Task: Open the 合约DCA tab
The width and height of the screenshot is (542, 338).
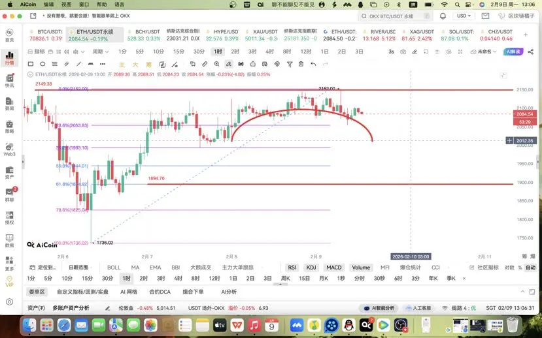Action: tap(160, 292)
